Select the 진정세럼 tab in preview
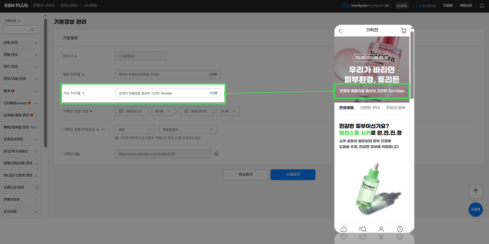This screenshot has height=244, width=489. (346, 108)
